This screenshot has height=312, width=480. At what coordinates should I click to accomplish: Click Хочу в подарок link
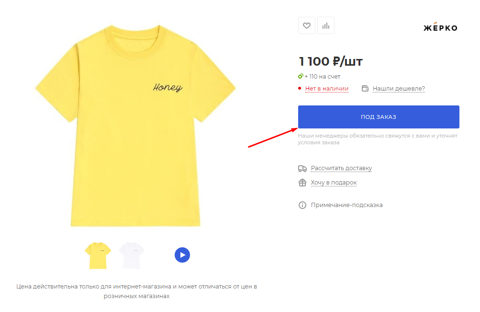(334, 183)
